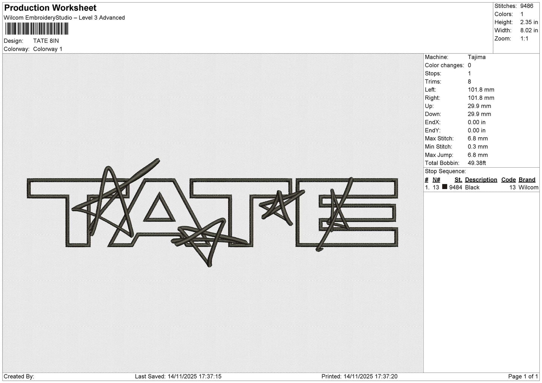
Task: Click the 'Brand' column header
Action: coord(527,180)
